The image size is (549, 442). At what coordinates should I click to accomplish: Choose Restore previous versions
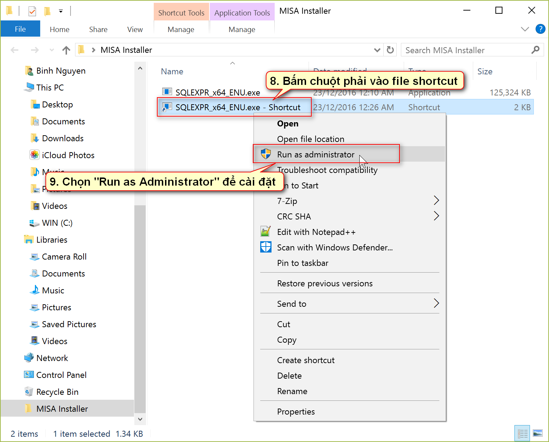(325, 284)
